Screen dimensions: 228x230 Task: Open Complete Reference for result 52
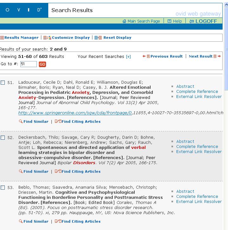(x=197, y=146)
